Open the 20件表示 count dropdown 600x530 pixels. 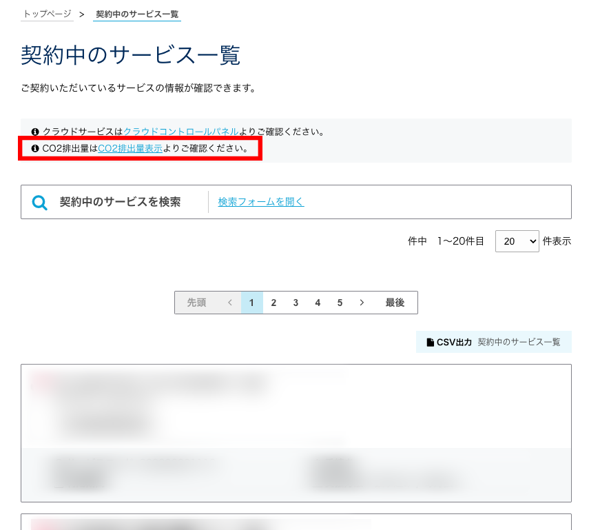tap(517, 241)
